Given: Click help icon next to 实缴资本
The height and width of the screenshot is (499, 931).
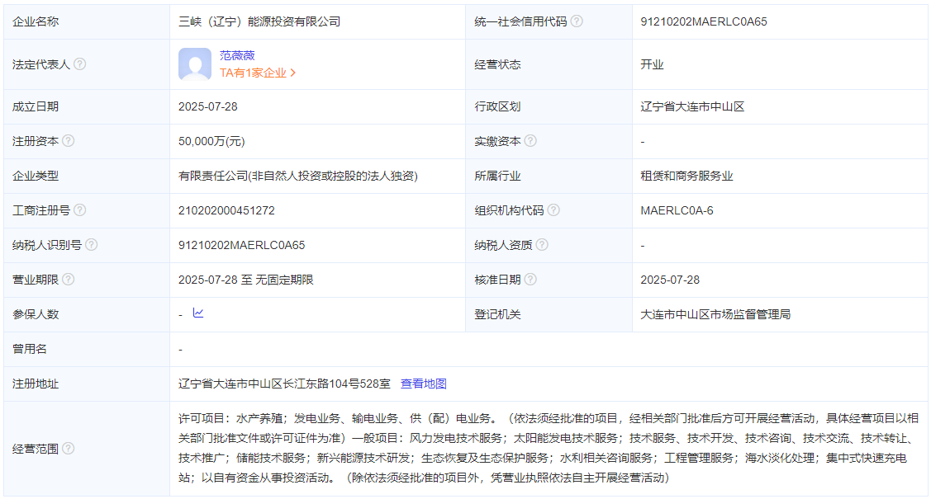Looking at the screenshot, I should click(530, 141).
